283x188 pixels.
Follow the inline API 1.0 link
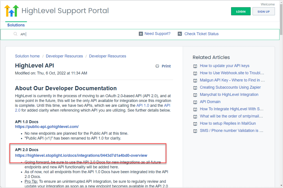tap(143, 105)
